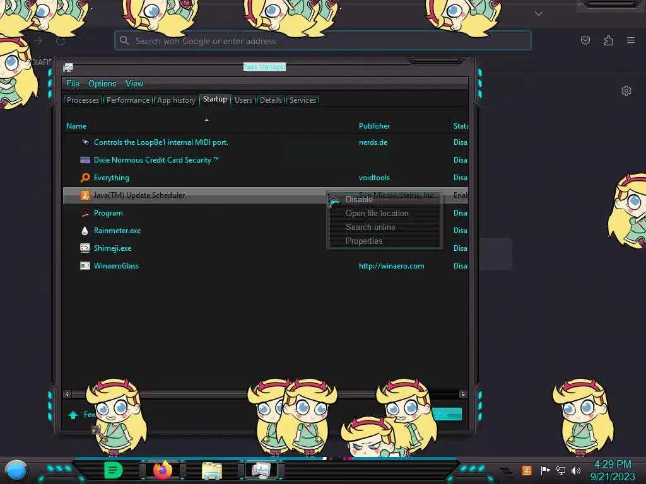Choose Open file location in context menu

tap(377, 213)
